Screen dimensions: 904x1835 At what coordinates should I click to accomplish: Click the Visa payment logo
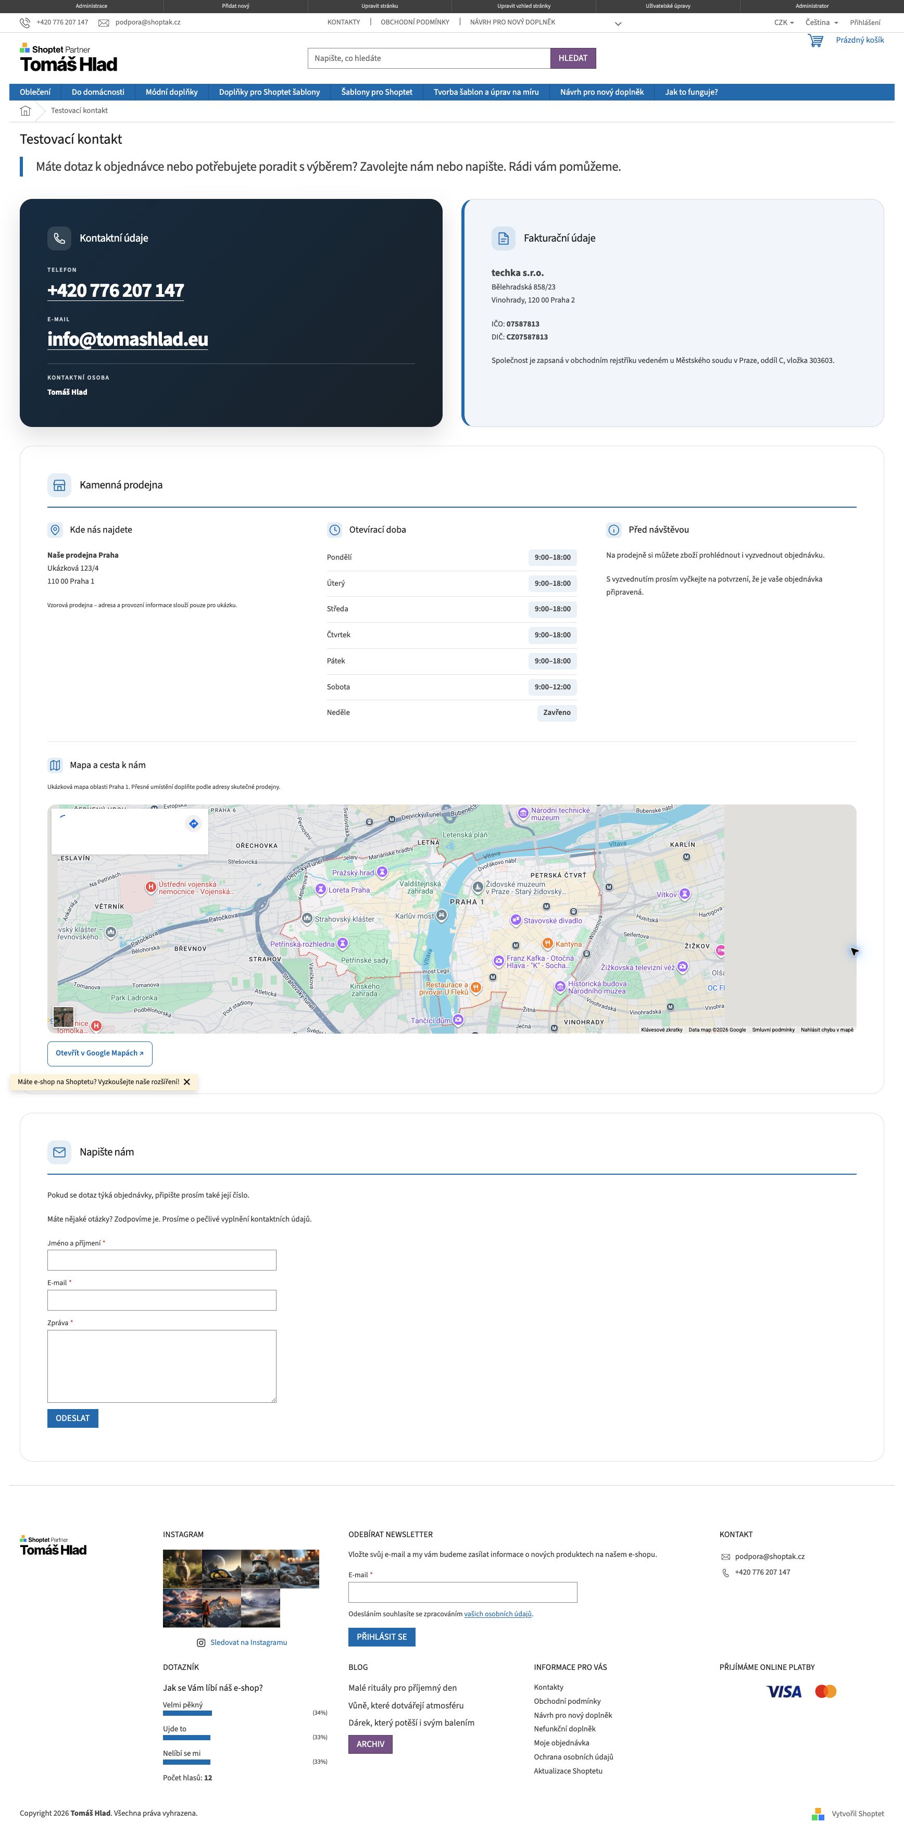784,1691
